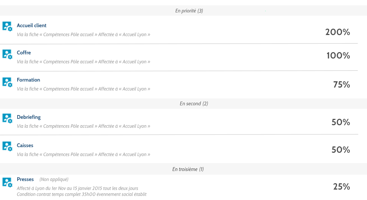The height and width of the screenshot is (200, 367).
Task: Select the 75% Formation percentage
Action: coord(341,85)
